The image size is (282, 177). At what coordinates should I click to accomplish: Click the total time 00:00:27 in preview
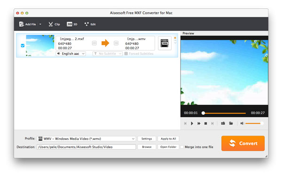tap(258, 113)
